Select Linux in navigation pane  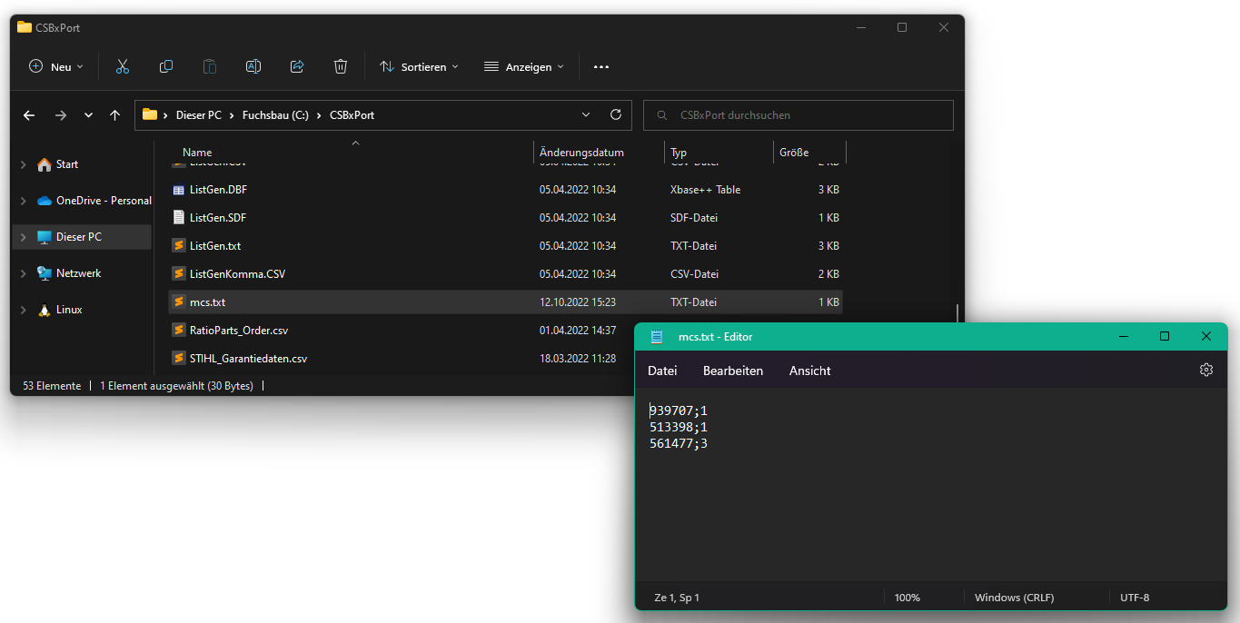[x=69, y=310]
